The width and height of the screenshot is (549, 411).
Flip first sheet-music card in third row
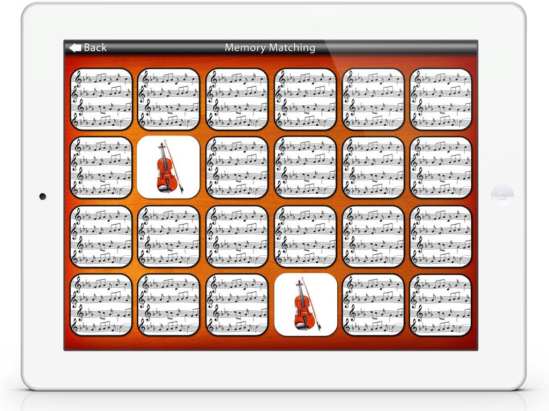point(101,236)
